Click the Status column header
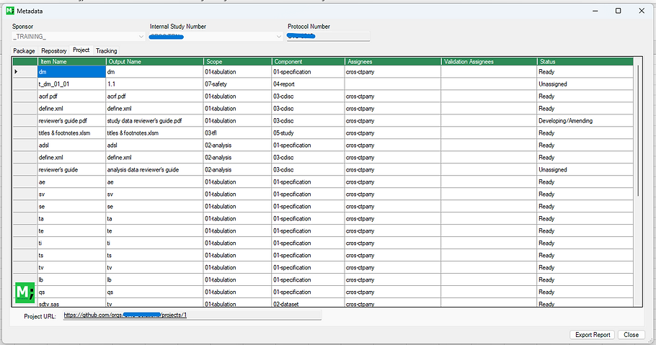This screenshot has height=345, width=656. pos(585,61)
